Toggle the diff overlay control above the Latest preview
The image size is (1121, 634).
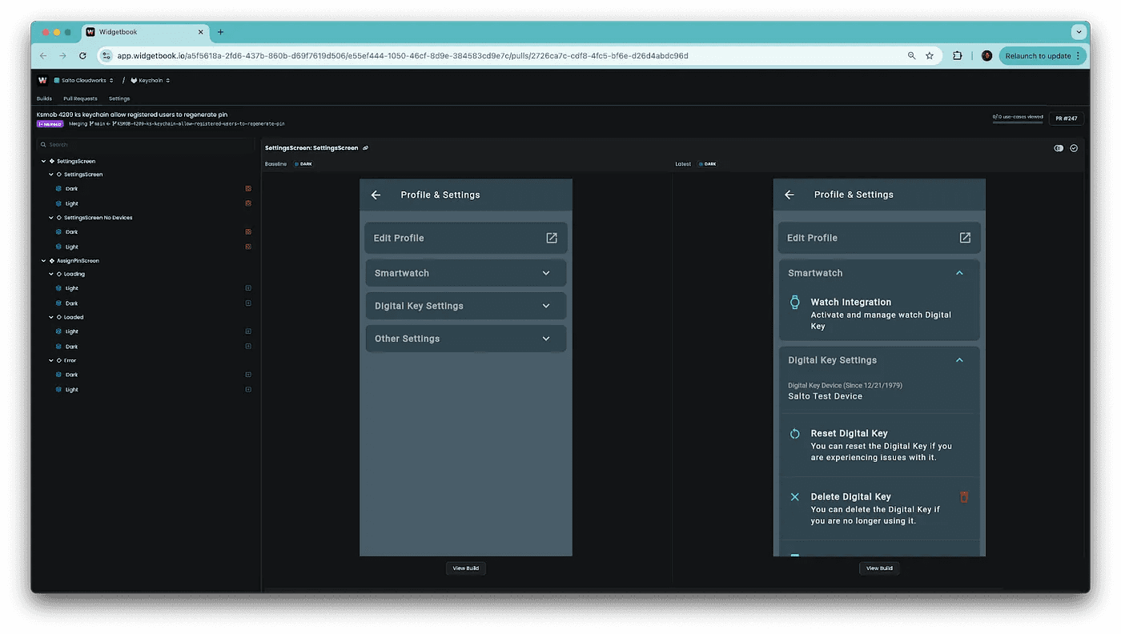click(x=1059, y=148)
